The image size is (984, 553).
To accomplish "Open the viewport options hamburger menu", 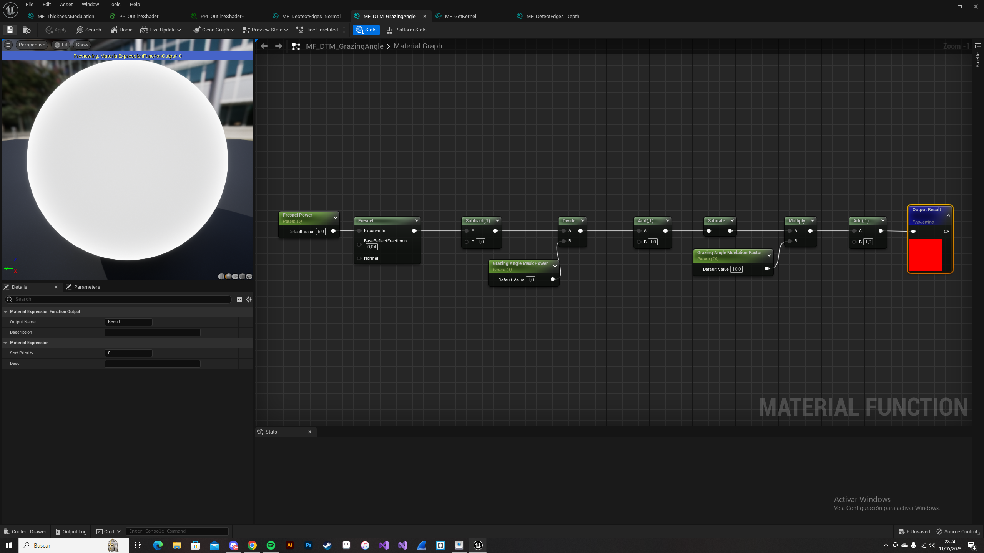I will pyautogui.click(x=8, y=45).
